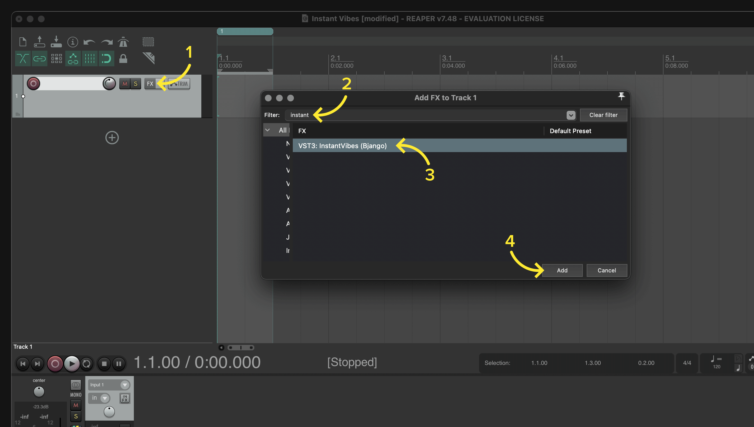Toggle item grouping (chain link icon)
This screenshot has width=754, height=427.
[39, 59]
